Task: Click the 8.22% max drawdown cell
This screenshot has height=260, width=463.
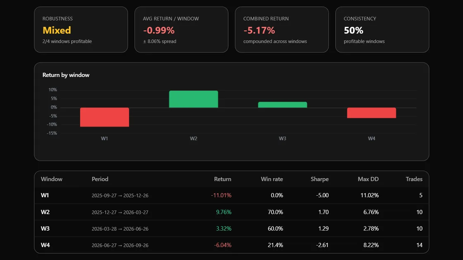Action: point(371,245)
